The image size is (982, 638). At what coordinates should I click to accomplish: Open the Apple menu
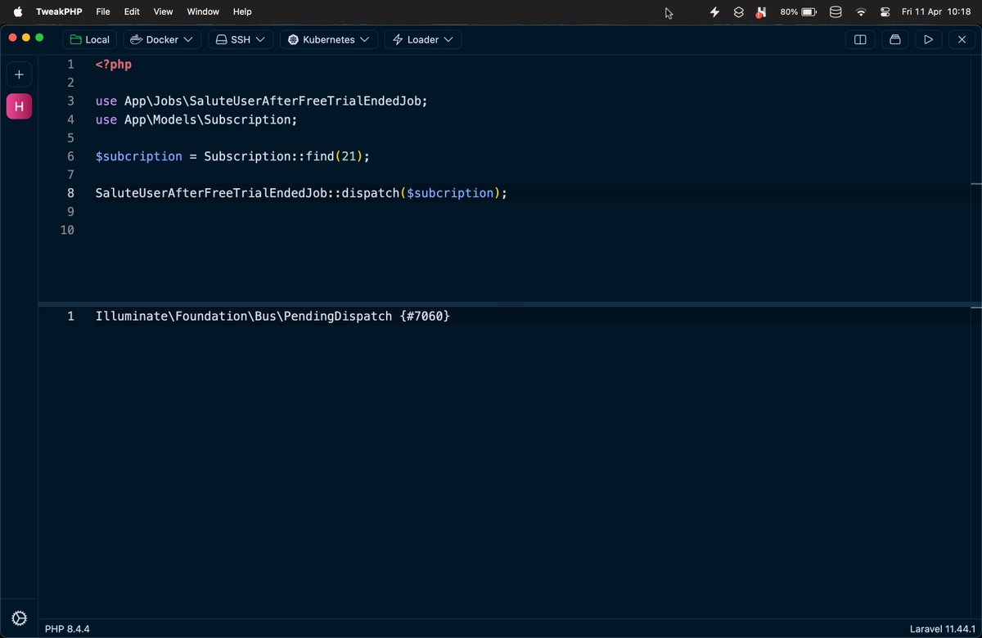pyautogui.click(x=18, y=11)
